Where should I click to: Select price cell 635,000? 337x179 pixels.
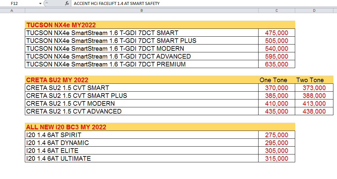tap(277, 64)
